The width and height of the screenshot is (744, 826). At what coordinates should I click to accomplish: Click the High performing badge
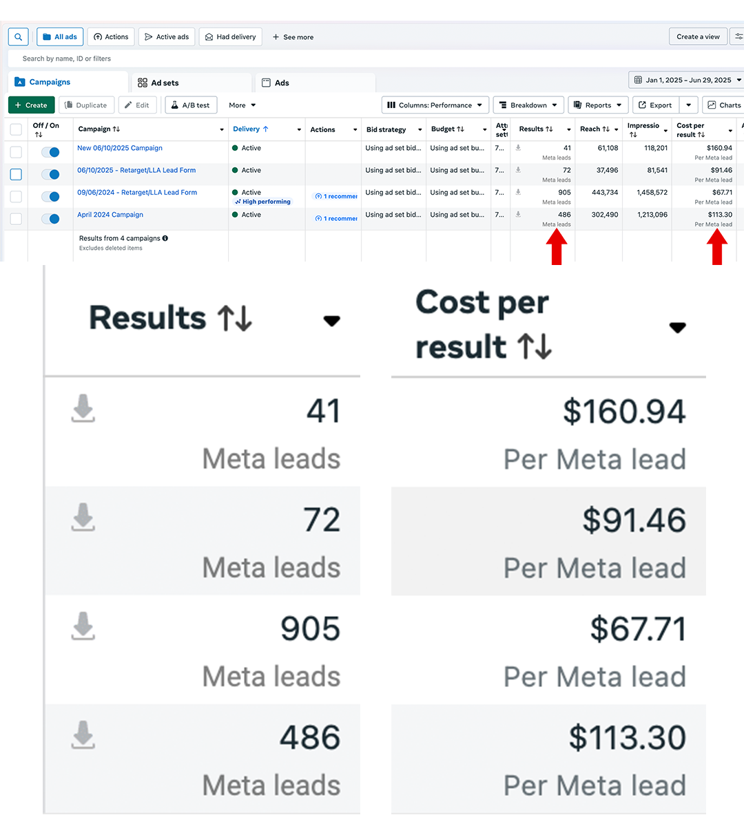pyautogui.click(x=262, y=202)
